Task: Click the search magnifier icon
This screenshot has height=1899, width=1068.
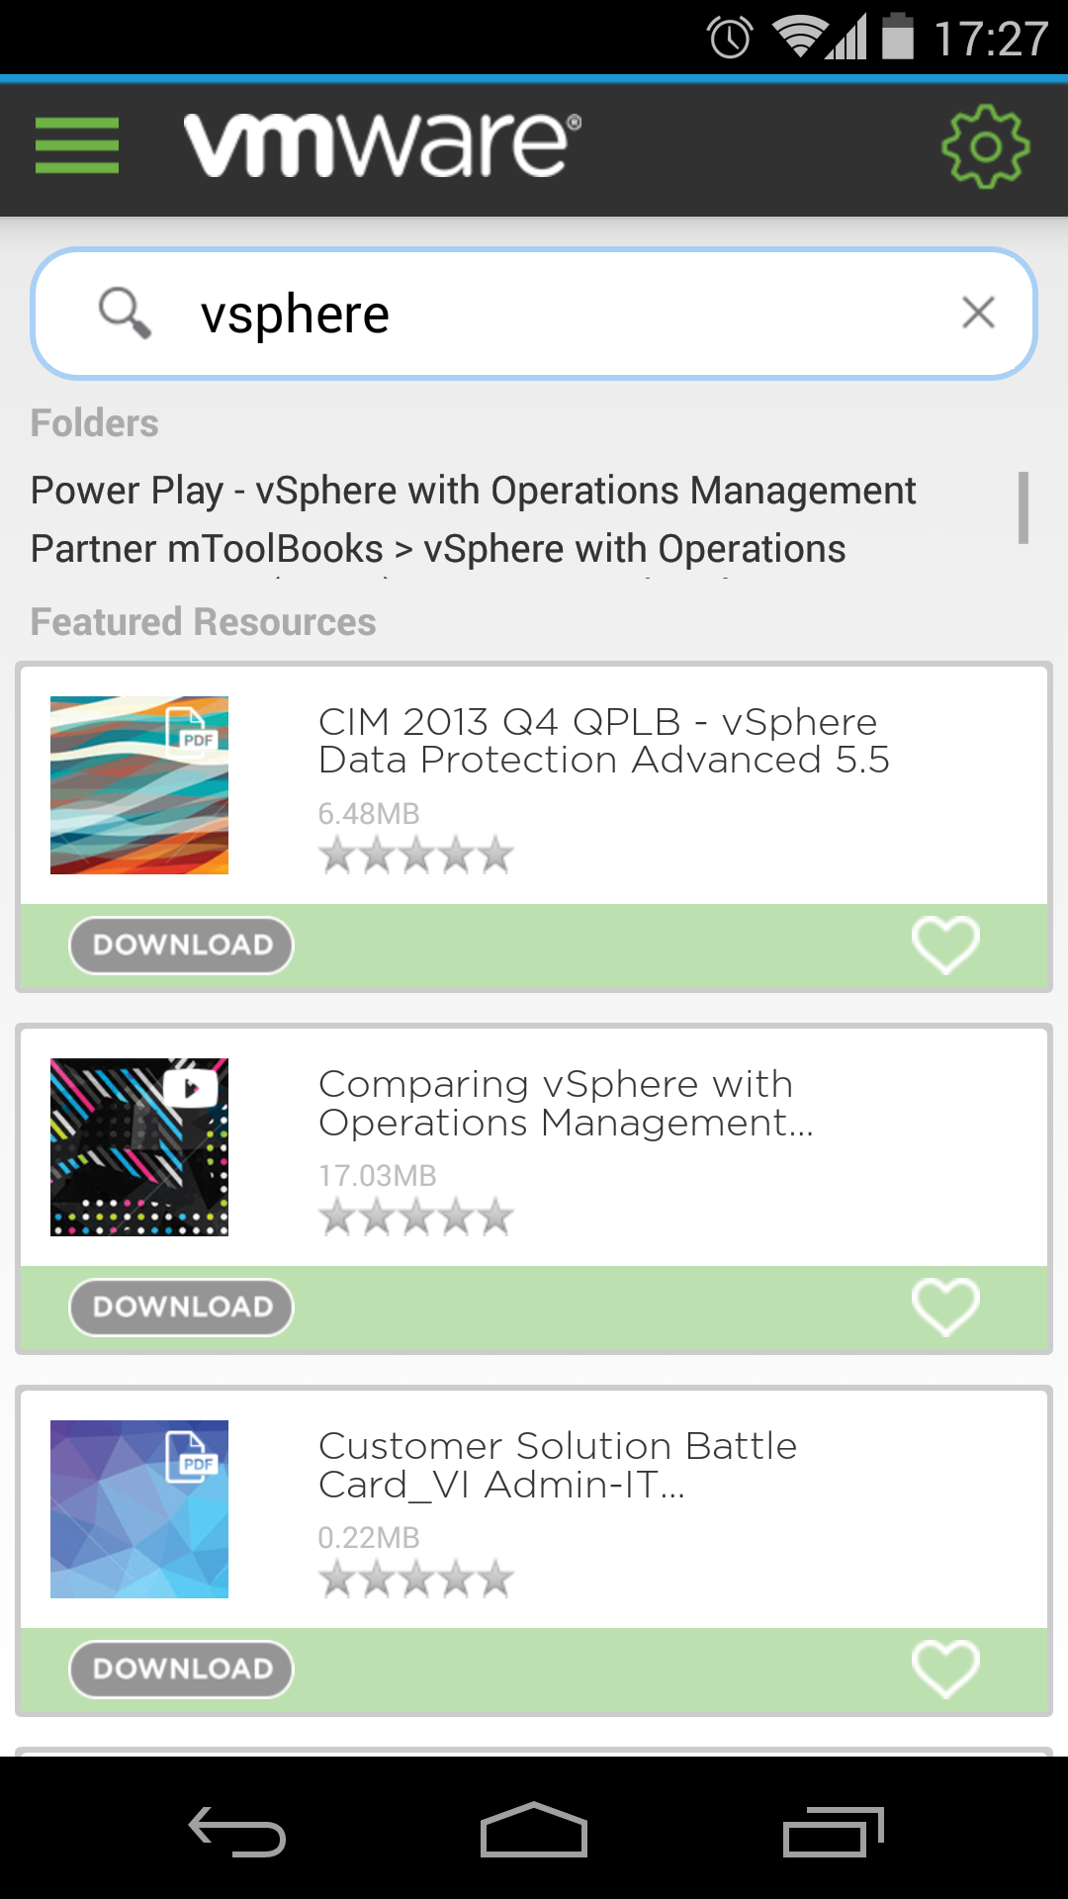Action: point(126,312)
